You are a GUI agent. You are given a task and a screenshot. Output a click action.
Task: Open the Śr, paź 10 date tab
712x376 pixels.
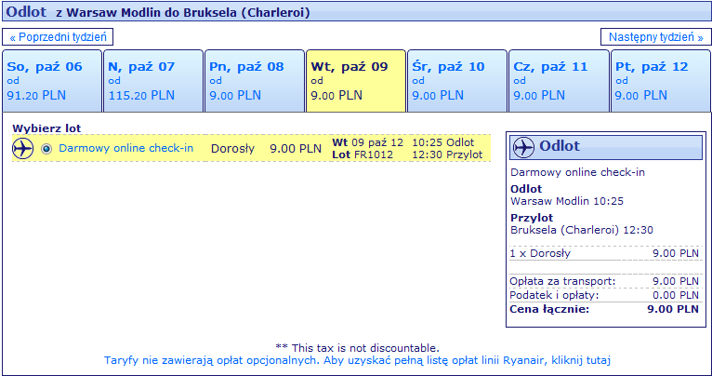457,81
